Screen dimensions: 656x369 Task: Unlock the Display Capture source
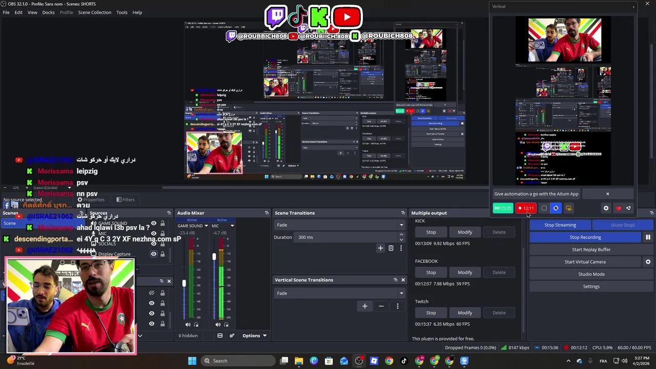coord(162,254)
